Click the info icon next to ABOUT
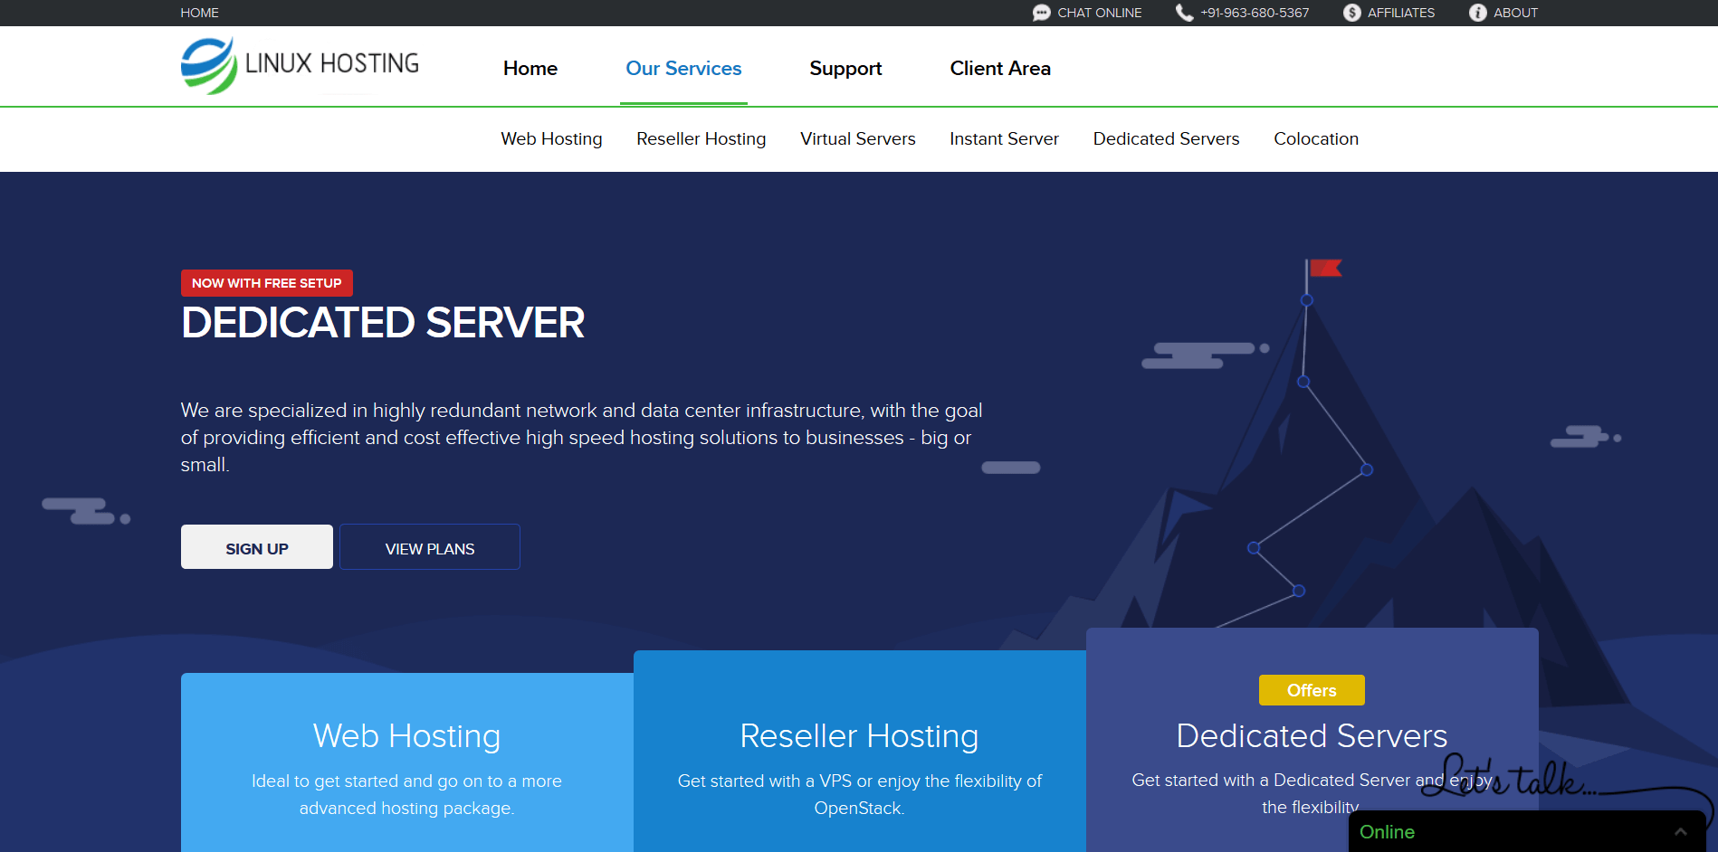 point(1476,12)
